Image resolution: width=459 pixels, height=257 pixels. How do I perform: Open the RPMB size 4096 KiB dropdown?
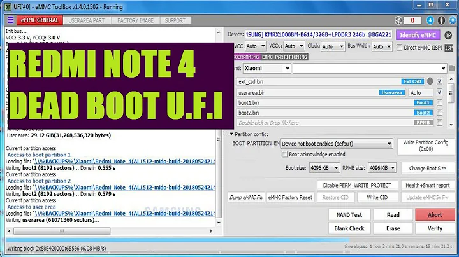pos(382,168)
